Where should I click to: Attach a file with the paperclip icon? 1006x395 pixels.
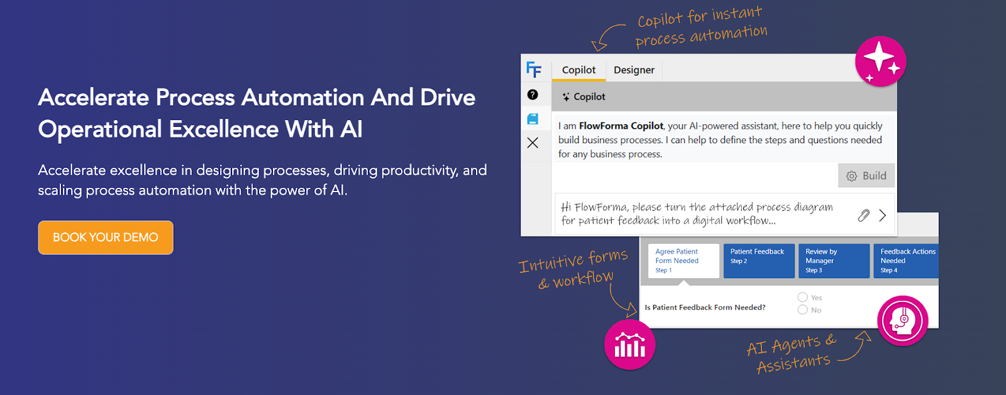863,215
